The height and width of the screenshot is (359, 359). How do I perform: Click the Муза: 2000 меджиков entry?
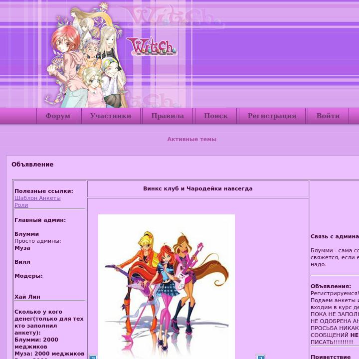49,354
